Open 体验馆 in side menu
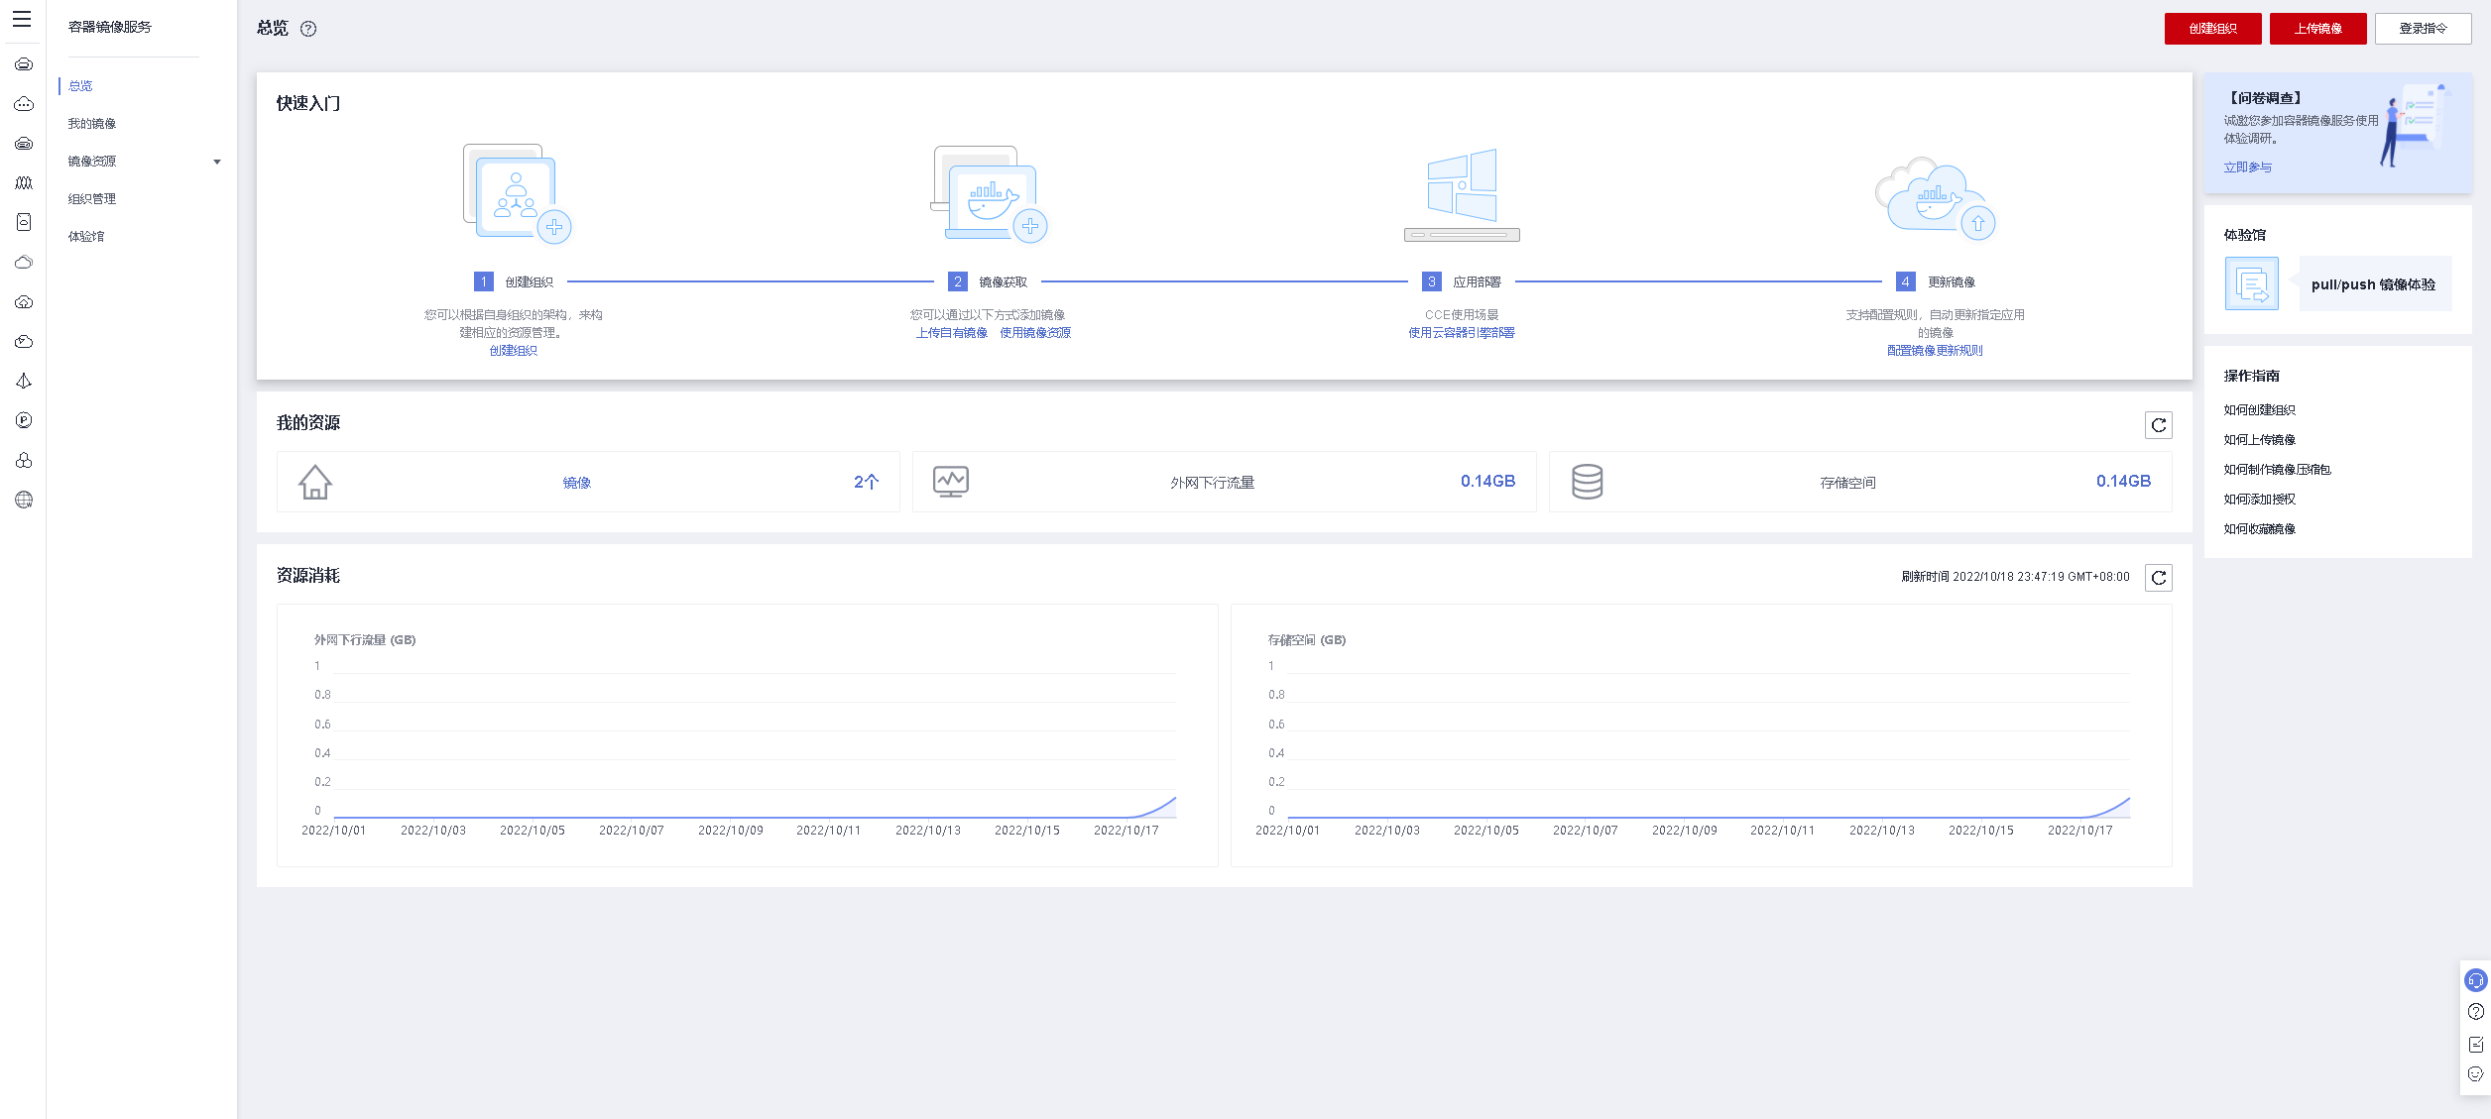 point(86,237)
